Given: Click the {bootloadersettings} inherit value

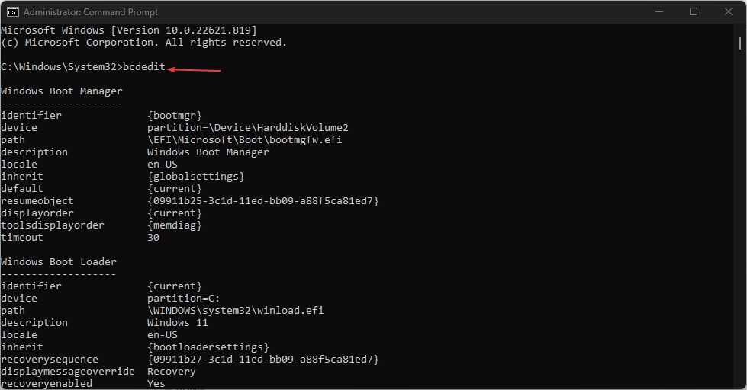Looking at the screenshot, I should [x=208, y=347].
